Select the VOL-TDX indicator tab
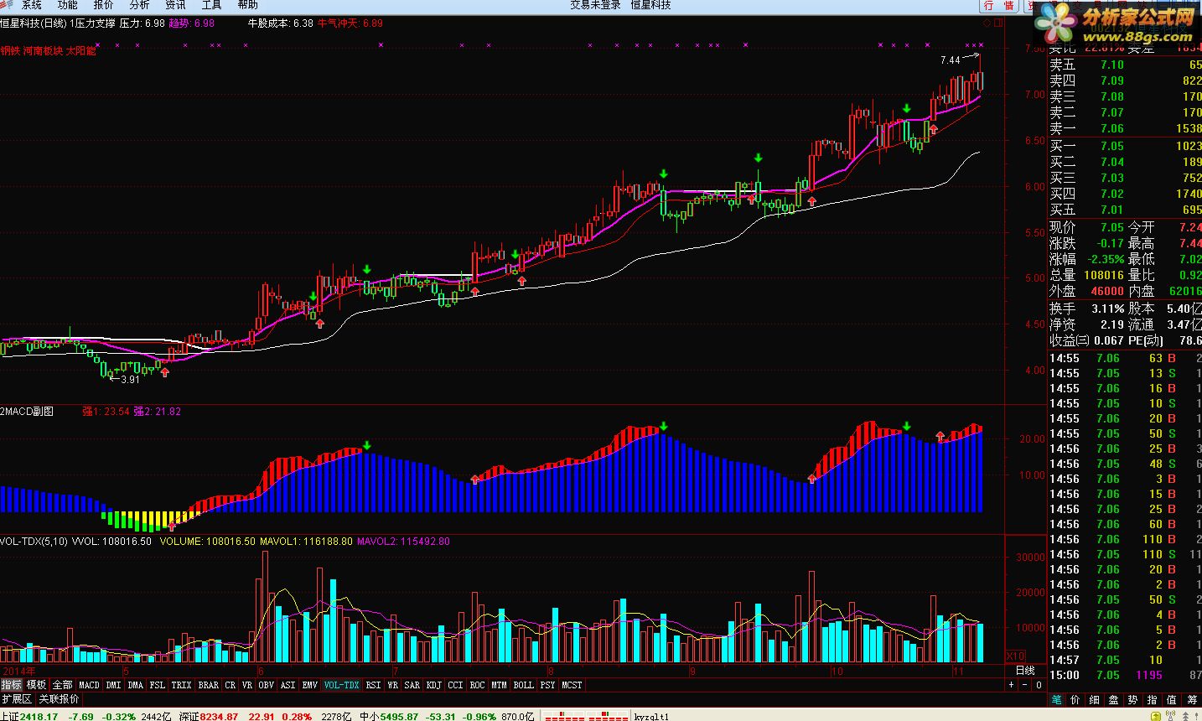Viewport: 1202px width, 721px height. pos(342,685)
